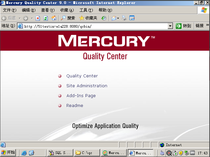Open the Add-Ins Page link
The image size is (210, 157).
(81, 95)
